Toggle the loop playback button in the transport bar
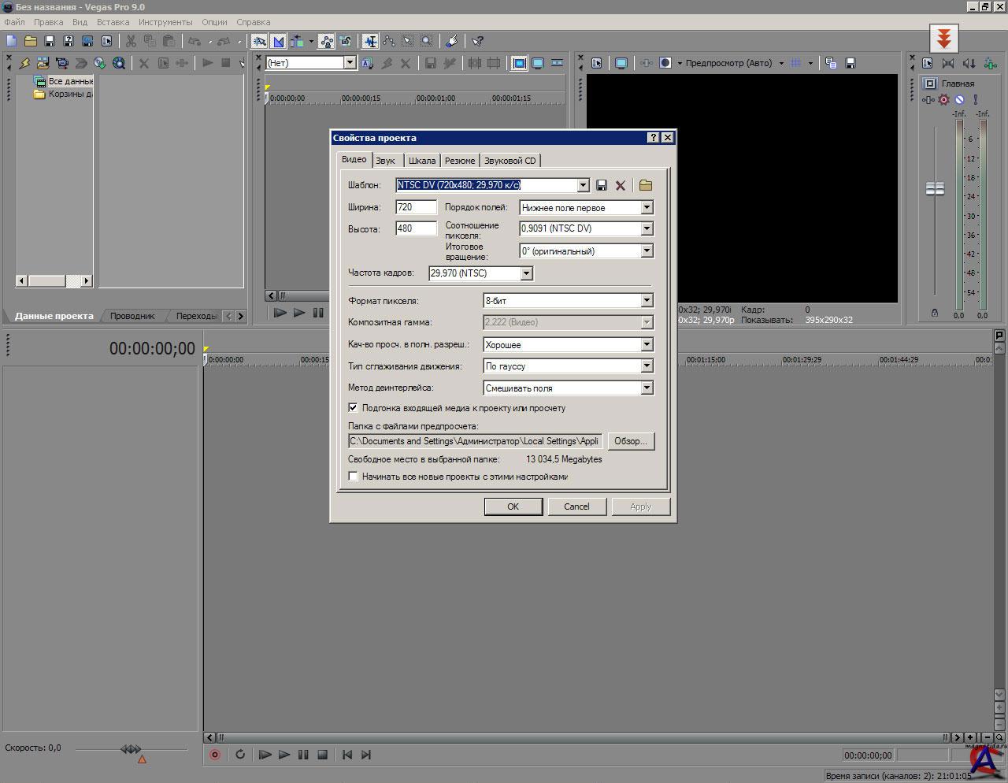 point(240,755)
